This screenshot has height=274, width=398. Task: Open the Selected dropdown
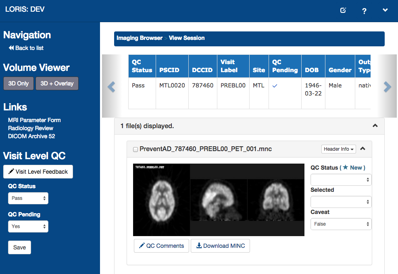tap(341, 202)
